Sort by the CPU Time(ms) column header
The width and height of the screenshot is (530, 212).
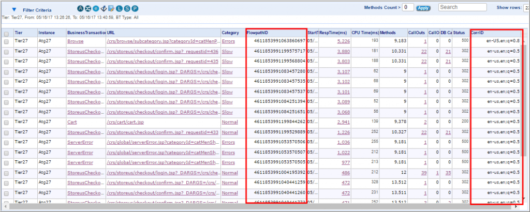365,33
